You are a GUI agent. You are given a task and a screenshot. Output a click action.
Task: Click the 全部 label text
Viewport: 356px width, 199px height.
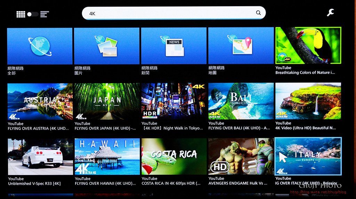coord(11,73)
